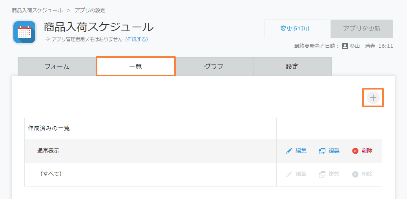Screen dimensions: 407x199
Task: Click the greyed pencil icon for (すべて)
Action: [x=289, y=174]
